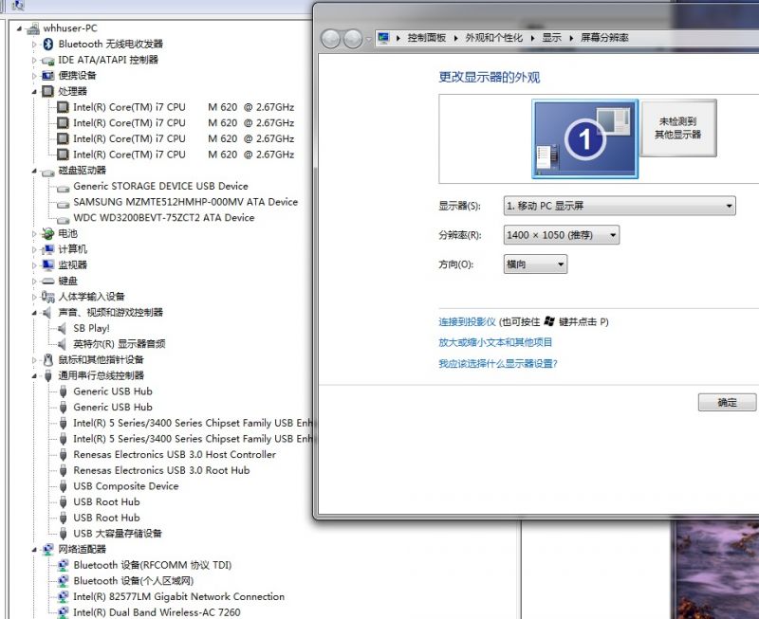Collapse the 处理器 node
The image size is (759, 619).
[34, 92]
